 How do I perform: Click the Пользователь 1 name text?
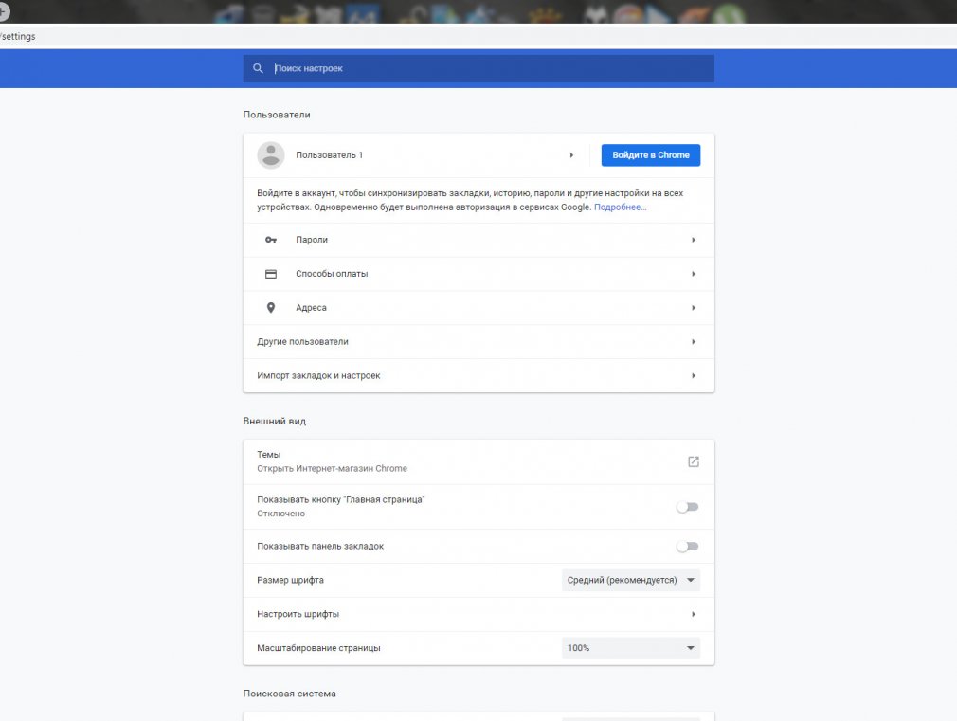click(x=329, y=155)
